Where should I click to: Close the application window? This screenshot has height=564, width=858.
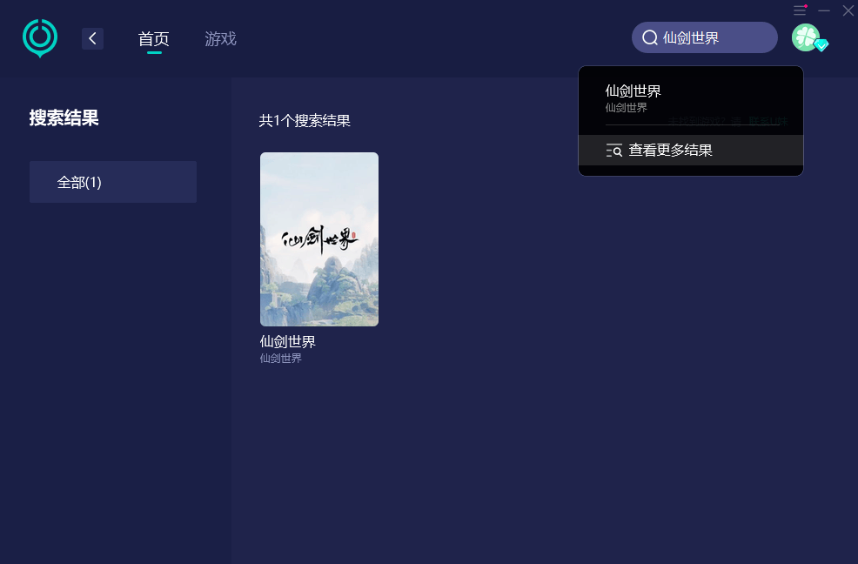pos(848,10)
